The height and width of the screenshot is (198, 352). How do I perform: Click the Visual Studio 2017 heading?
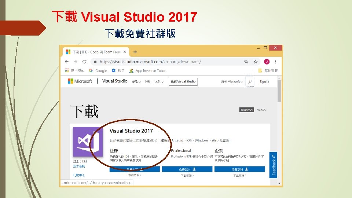tap(131, 131)
